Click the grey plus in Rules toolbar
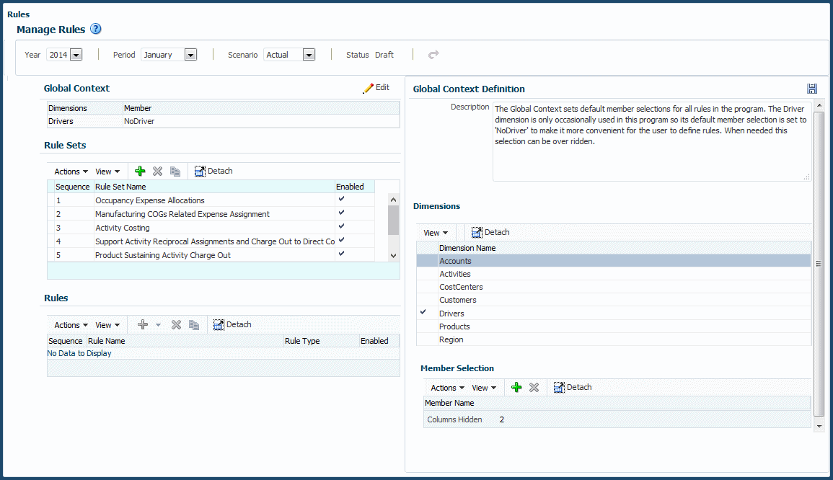The width and height of the screenshot is (833, 480). (142, 324)
